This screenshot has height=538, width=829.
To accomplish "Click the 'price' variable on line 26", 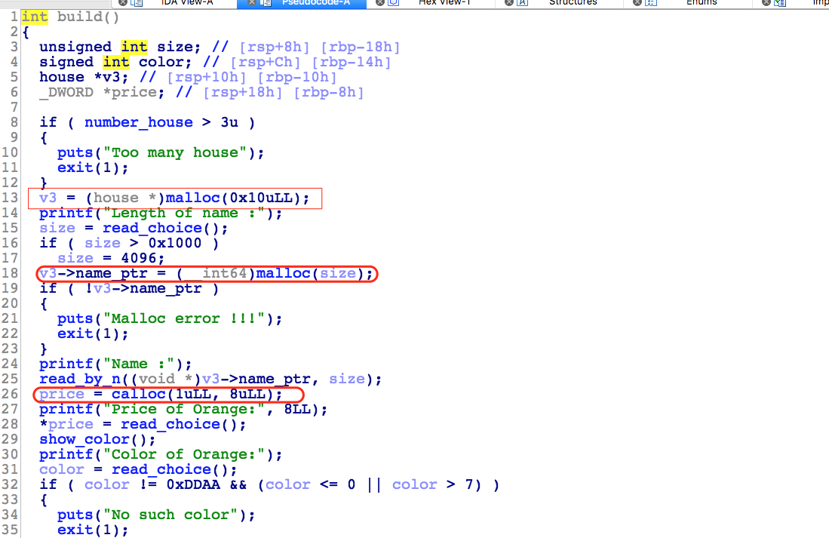I will [x=61, y=395].
